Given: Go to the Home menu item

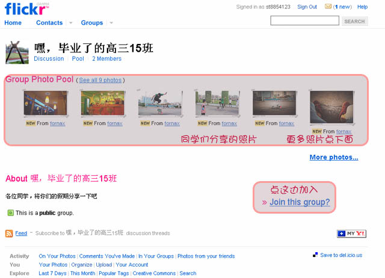Looking at the screenshot, I should point(13,23).
